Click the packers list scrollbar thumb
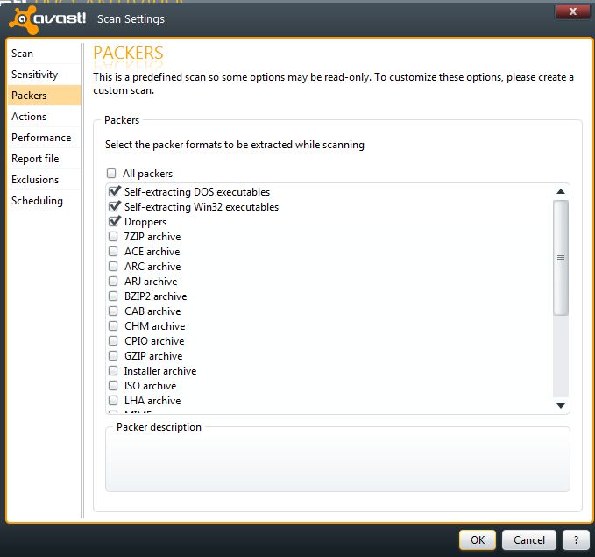The height and width of the screenshot is (557, 595). tap(561, 258)
